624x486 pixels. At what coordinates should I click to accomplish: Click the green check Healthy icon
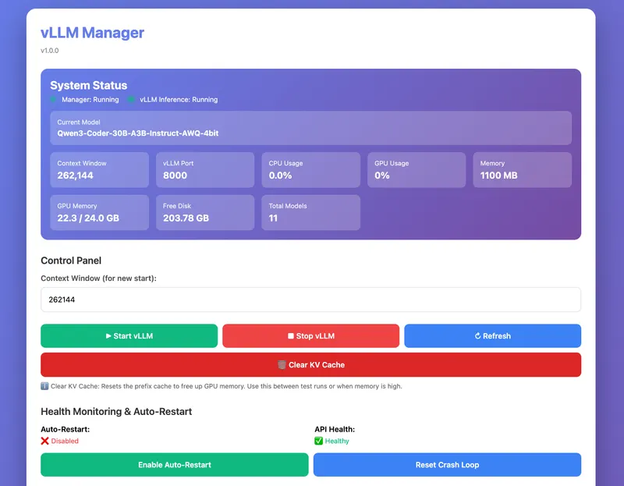pyautogui.click(x=318, y=441)
